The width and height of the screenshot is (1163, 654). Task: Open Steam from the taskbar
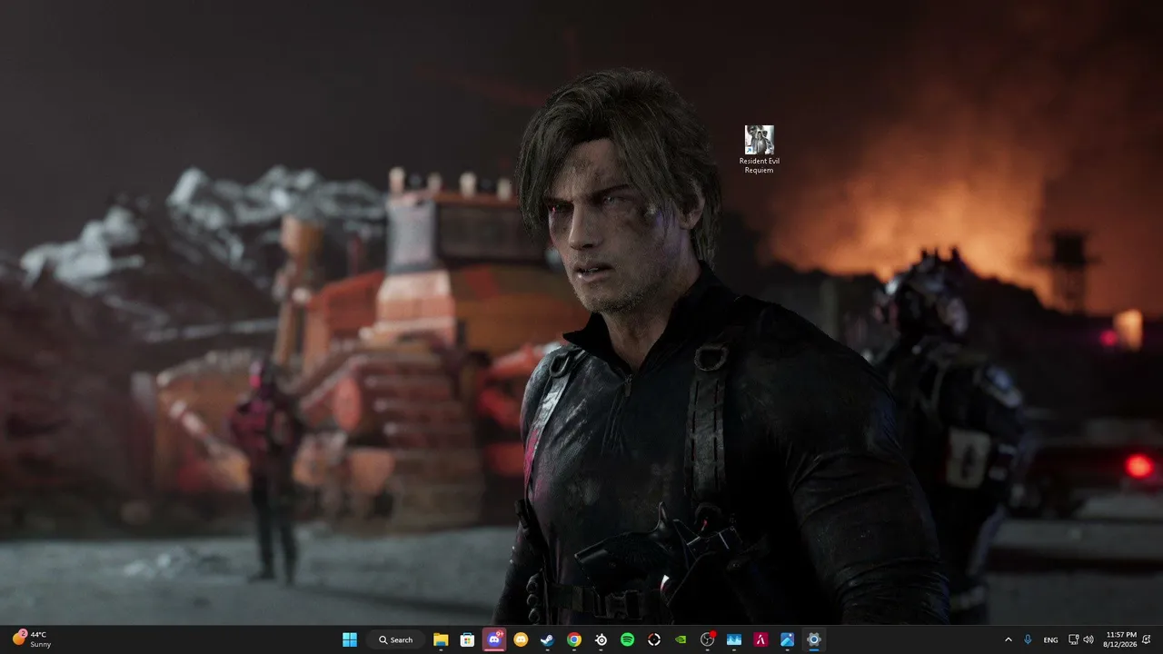547,639
